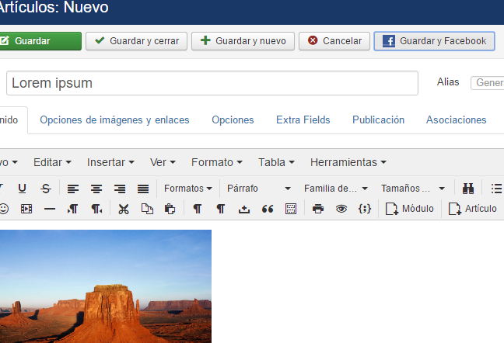Screen dimensions: 504x343
Task: Open the Formato menu
Action: tap(217, 162)
